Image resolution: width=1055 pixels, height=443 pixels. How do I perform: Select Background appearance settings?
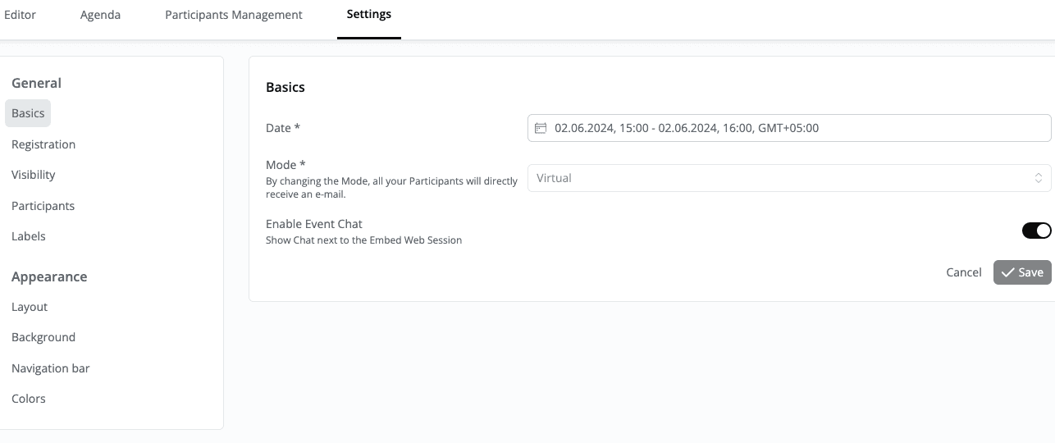click(43, 337)
